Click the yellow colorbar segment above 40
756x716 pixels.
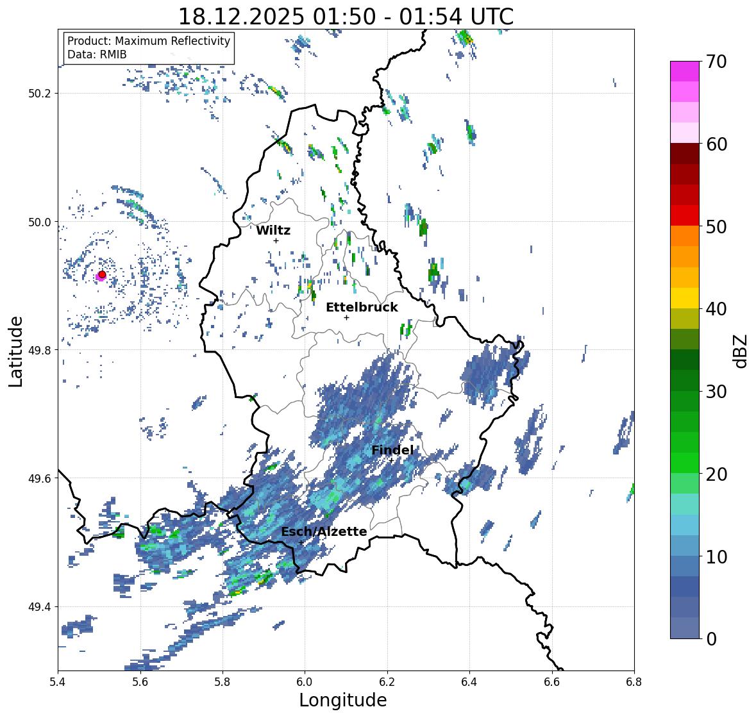685,298
